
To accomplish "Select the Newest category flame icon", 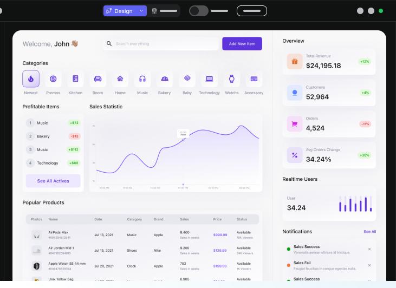I will coord(31,79).
